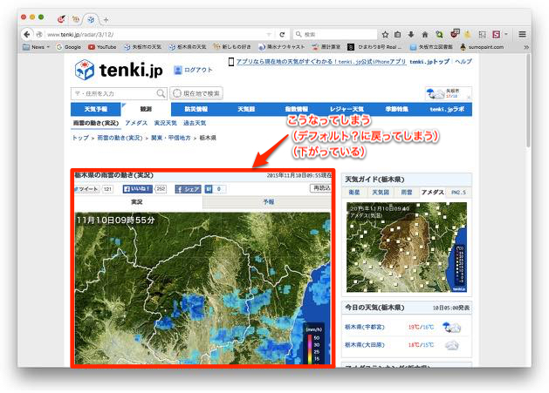Click the Firefox back arrow button
This screenshot has height=393, width=549.
[x=27, y=34]
